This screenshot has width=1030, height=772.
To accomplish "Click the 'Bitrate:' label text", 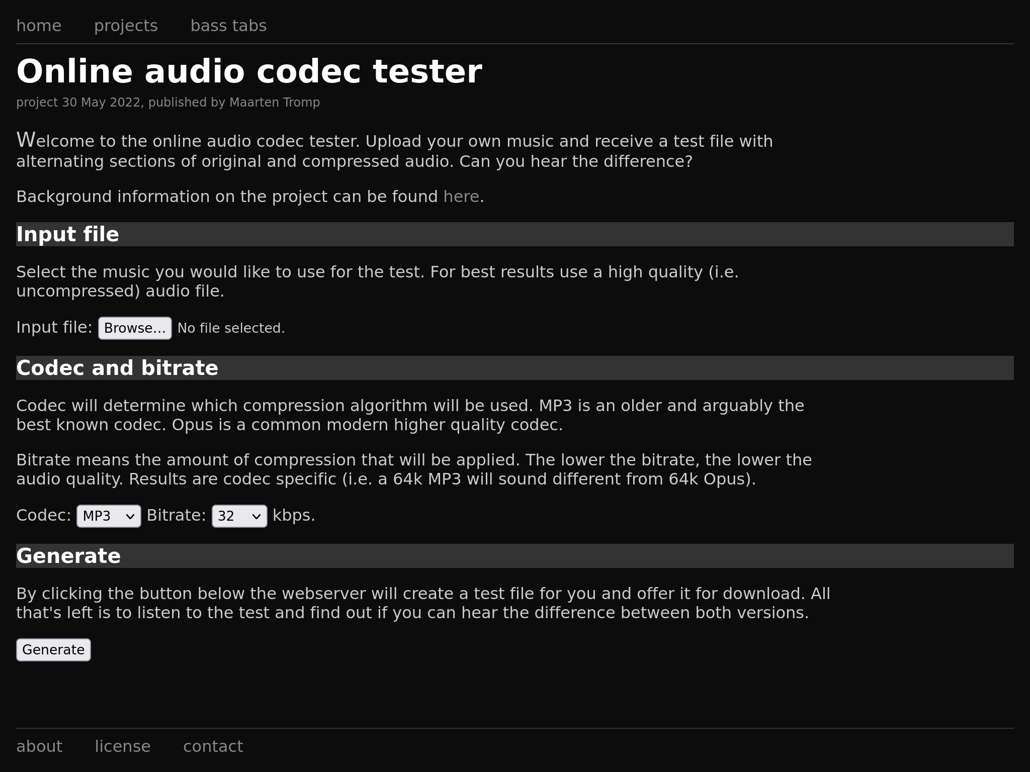I will pyautogui.click(x=176, y=515).
